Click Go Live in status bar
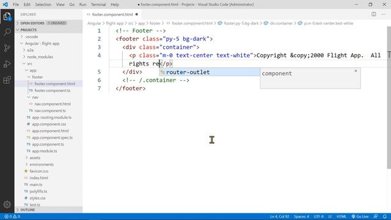Screen dimensions: 391x220 coord(360,216)
